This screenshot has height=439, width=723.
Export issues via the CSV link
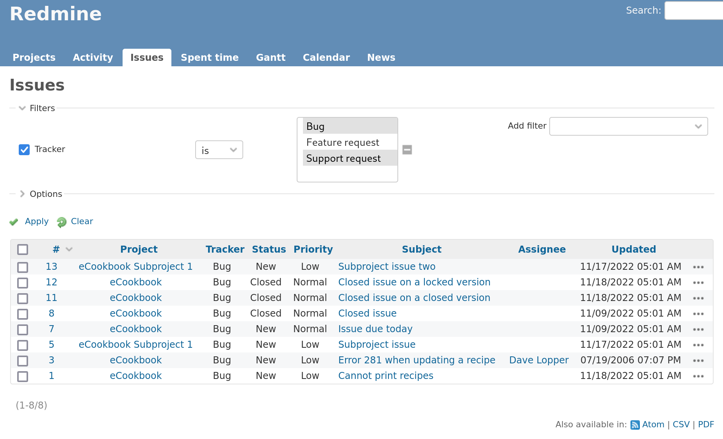click(x=681, y=425)
